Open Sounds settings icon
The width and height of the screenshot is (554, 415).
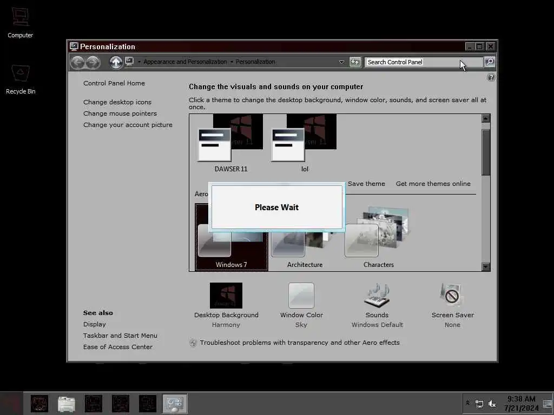tap(377, 296)
